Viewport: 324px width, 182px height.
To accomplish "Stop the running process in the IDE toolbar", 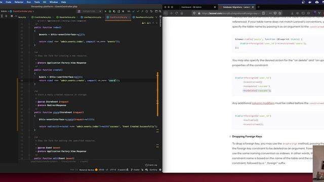I will coord(123,11).
